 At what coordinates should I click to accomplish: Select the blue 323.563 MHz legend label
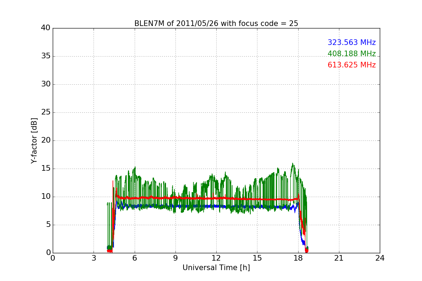(x=352, y=43)
